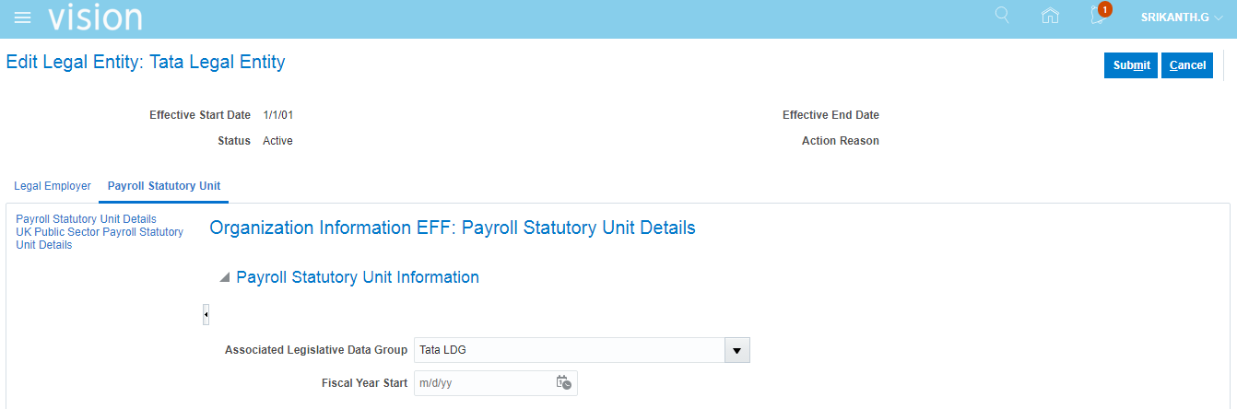1237x409 pixels.
Task: Open the Associated Legislative Data Group dropdown arrow
Action: point(736,350)
